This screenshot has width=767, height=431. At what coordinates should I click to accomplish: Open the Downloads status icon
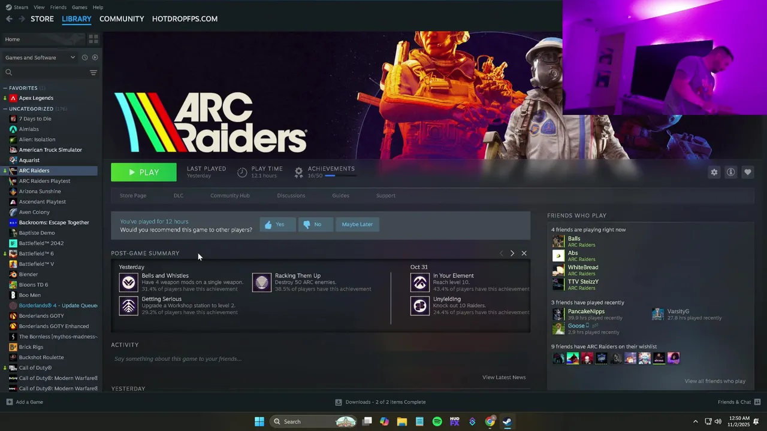pyautogui.click(x=339, y=402)
